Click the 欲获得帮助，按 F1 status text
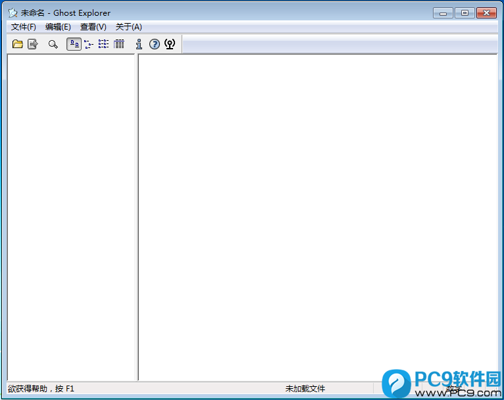This screenshot has width=504, height=400. (41, 389)
